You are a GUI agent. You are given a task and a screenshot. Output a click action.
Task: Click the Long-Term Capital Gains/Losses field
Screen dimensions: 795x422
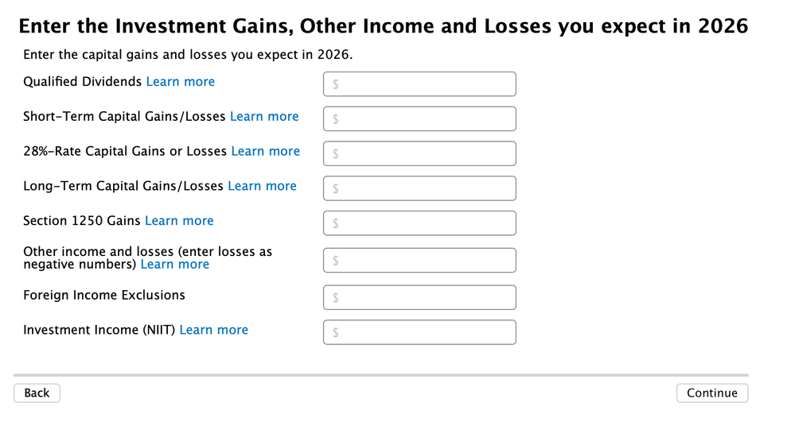tap(419, 188)
